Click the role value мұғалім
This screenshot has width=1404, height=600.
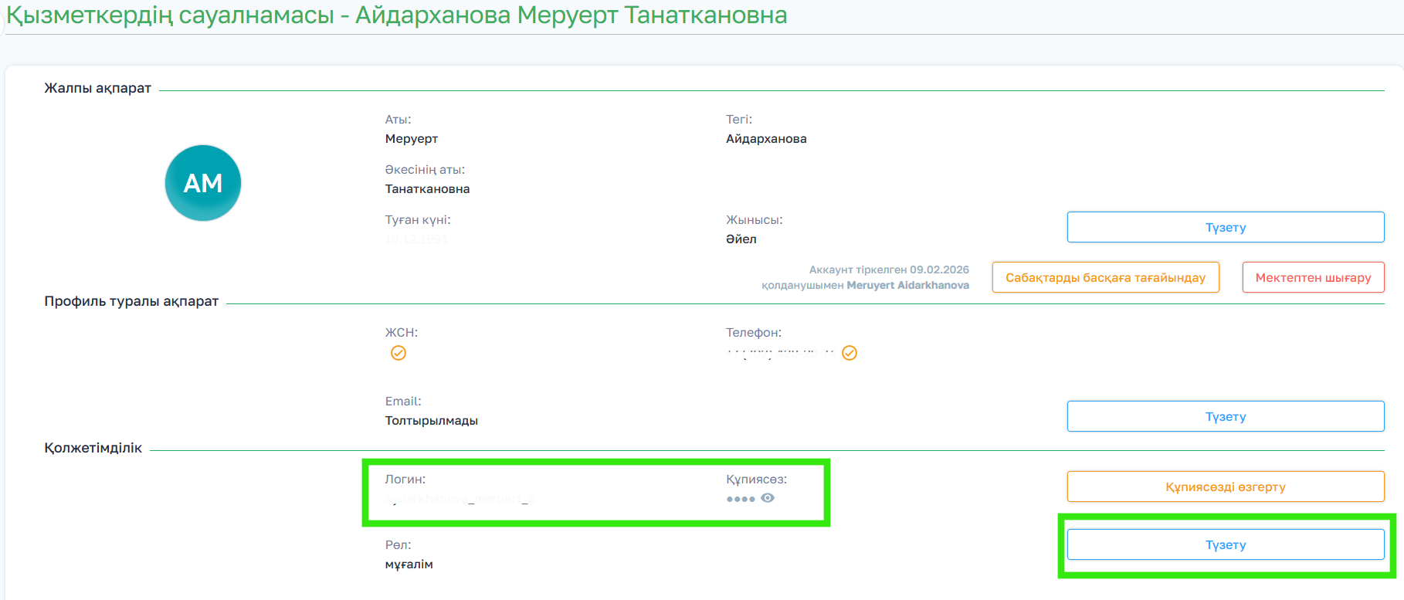(409, 564)
